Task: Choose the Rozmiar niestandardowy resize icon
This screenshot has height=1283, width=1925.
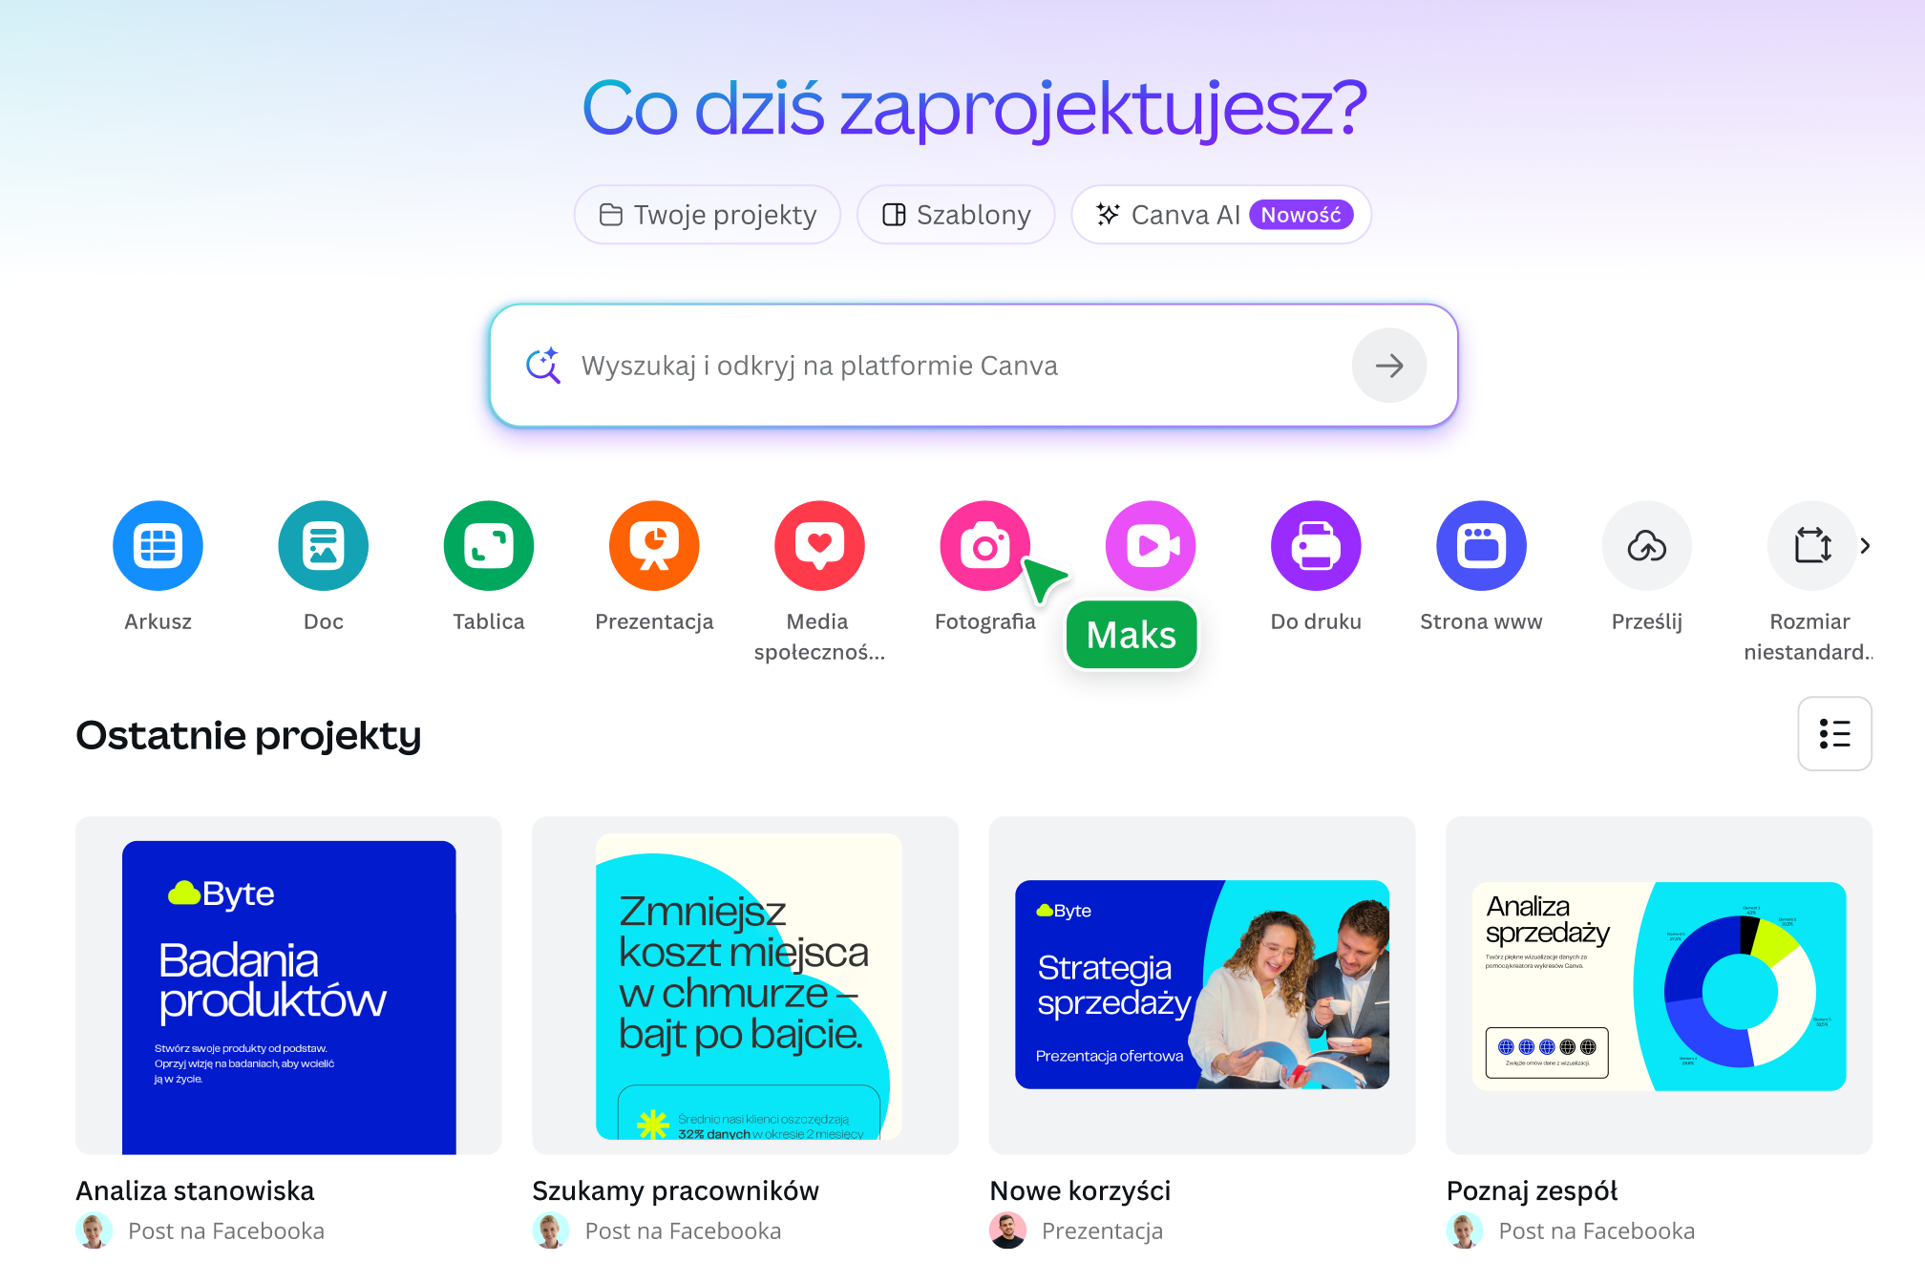Action: pyautogui.click(x=1811, y=546)
